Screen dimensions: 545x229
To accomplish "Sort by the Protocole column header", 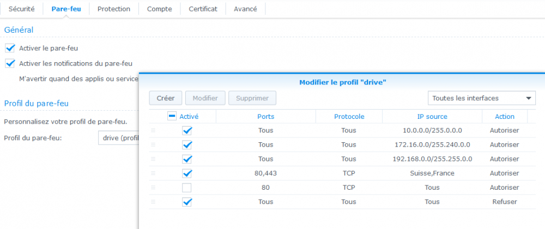I will tap(349, 117).
